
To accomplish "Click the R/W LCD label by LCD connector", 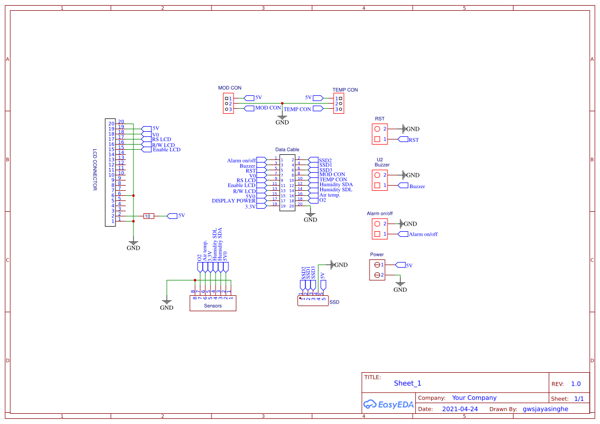I will 163,145.
